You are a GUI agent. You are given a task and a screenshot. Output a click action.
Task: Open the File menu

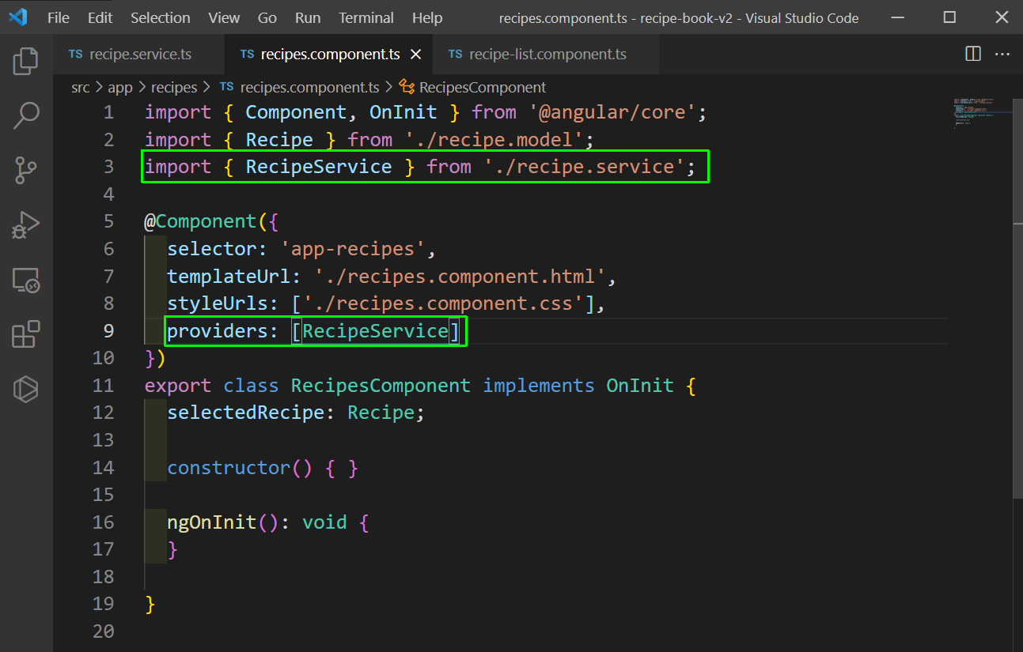pos(59,17)
